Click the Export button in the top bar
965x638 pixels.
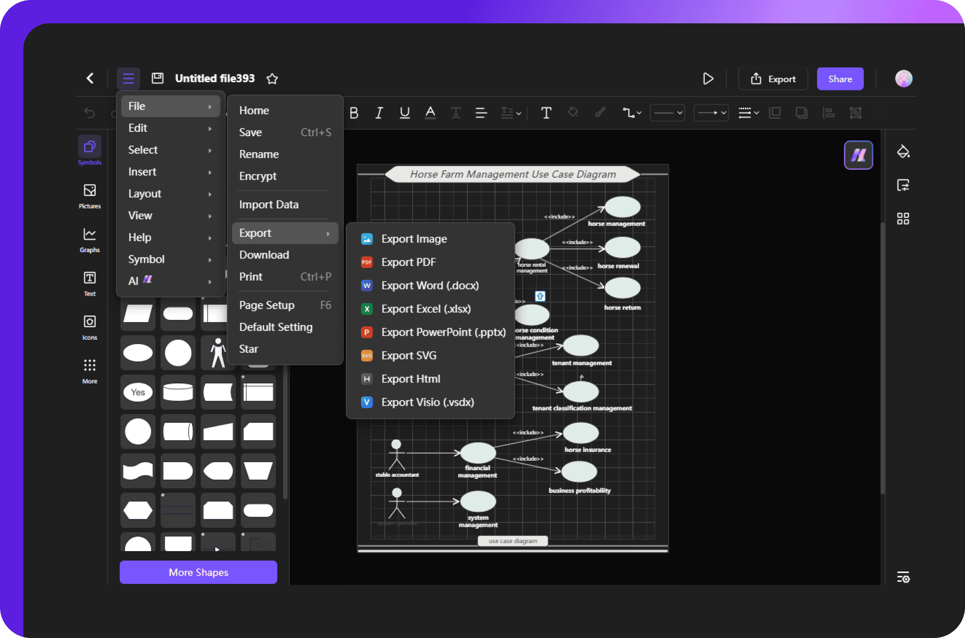pos(773,79)
